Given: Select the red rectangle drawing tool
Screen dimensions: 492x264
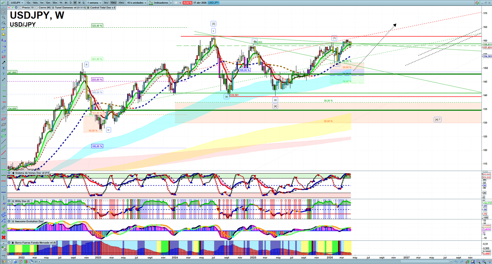Looking at the screenshot, I should [3, 57].
